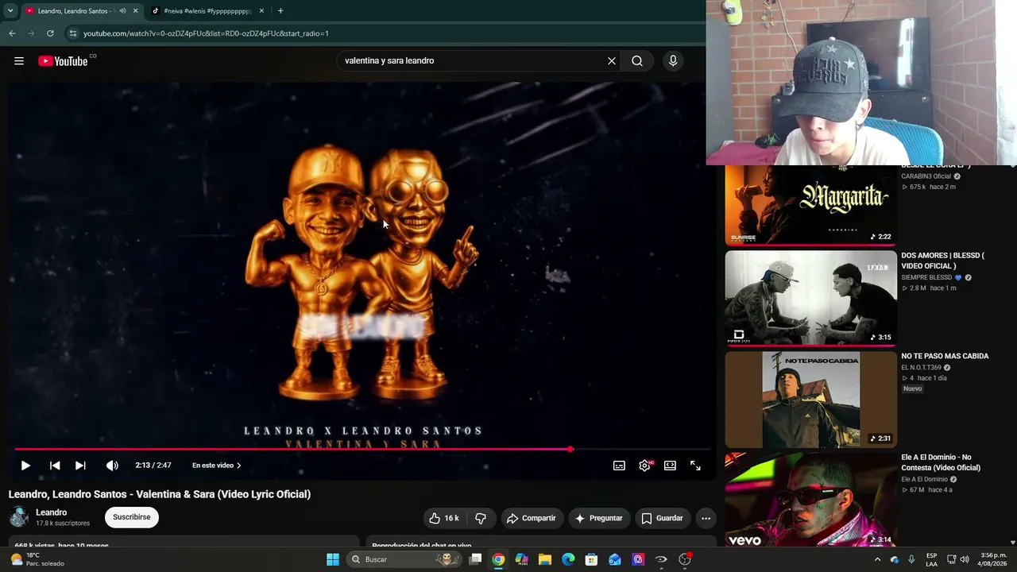The height and width of the screenshot is (572, 1017).
Task: Open Google Chrome from the taskbar
Action: [x=498, y=559]
